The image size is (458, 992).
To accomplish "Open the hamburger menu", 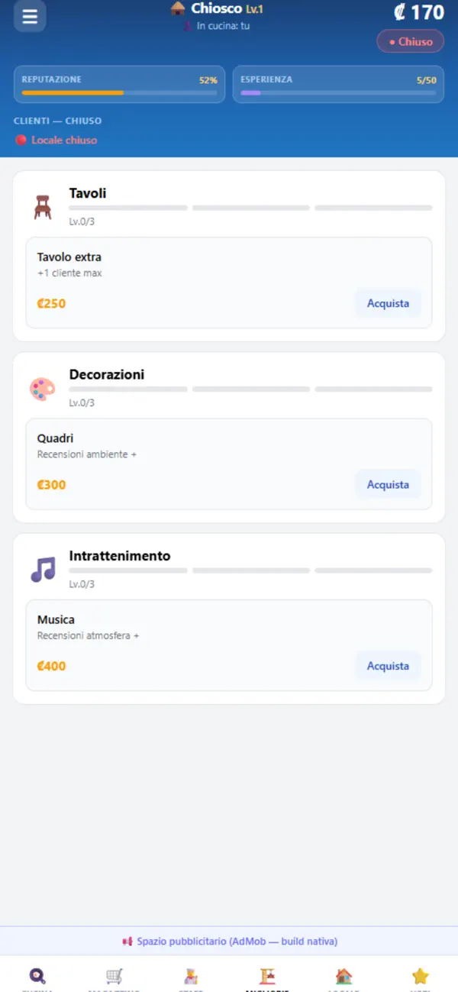I will [30, 16].
